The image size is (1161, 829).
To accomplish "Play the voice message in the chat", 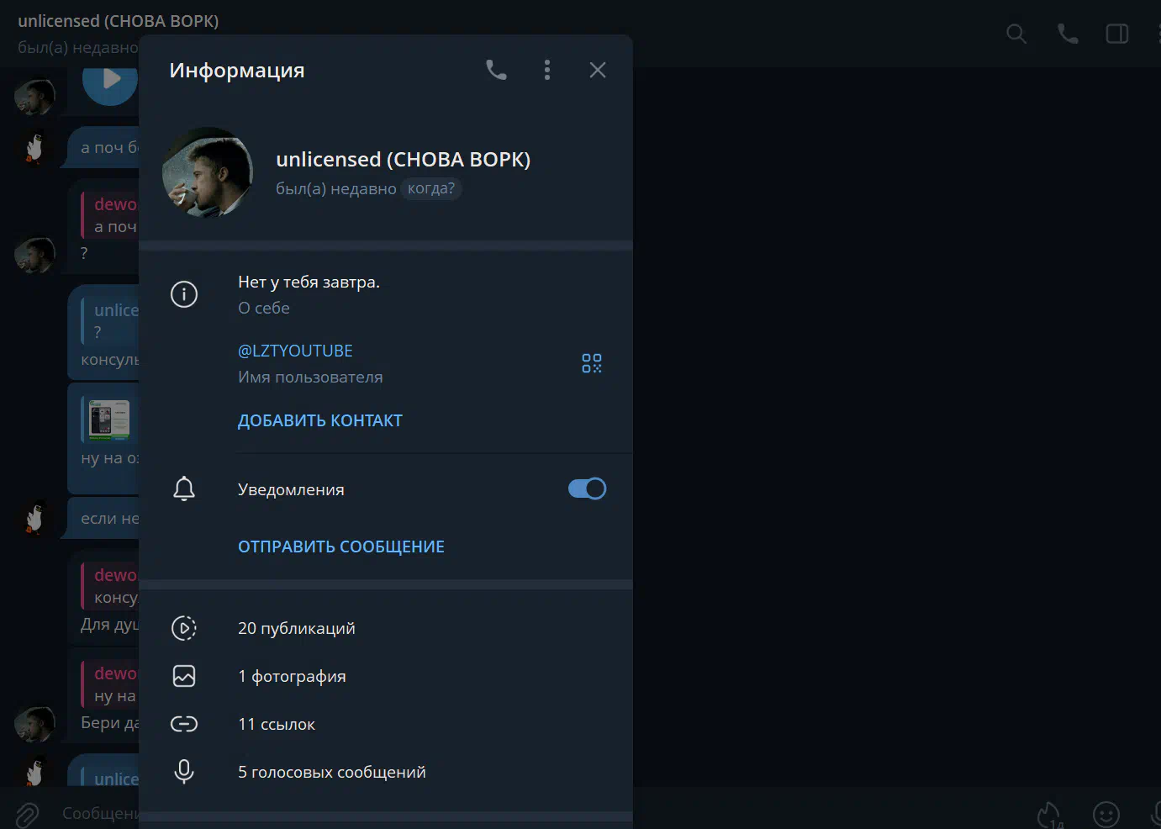I will point(110,81).
